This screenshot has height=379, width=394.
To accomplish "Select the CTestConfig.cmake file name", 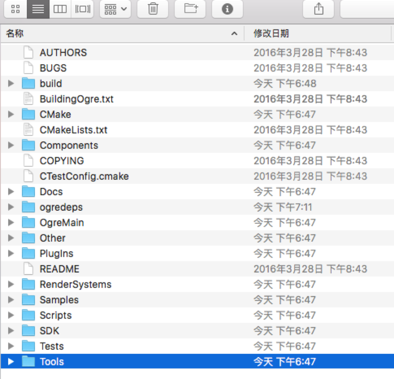I will [x=84, y=176].
